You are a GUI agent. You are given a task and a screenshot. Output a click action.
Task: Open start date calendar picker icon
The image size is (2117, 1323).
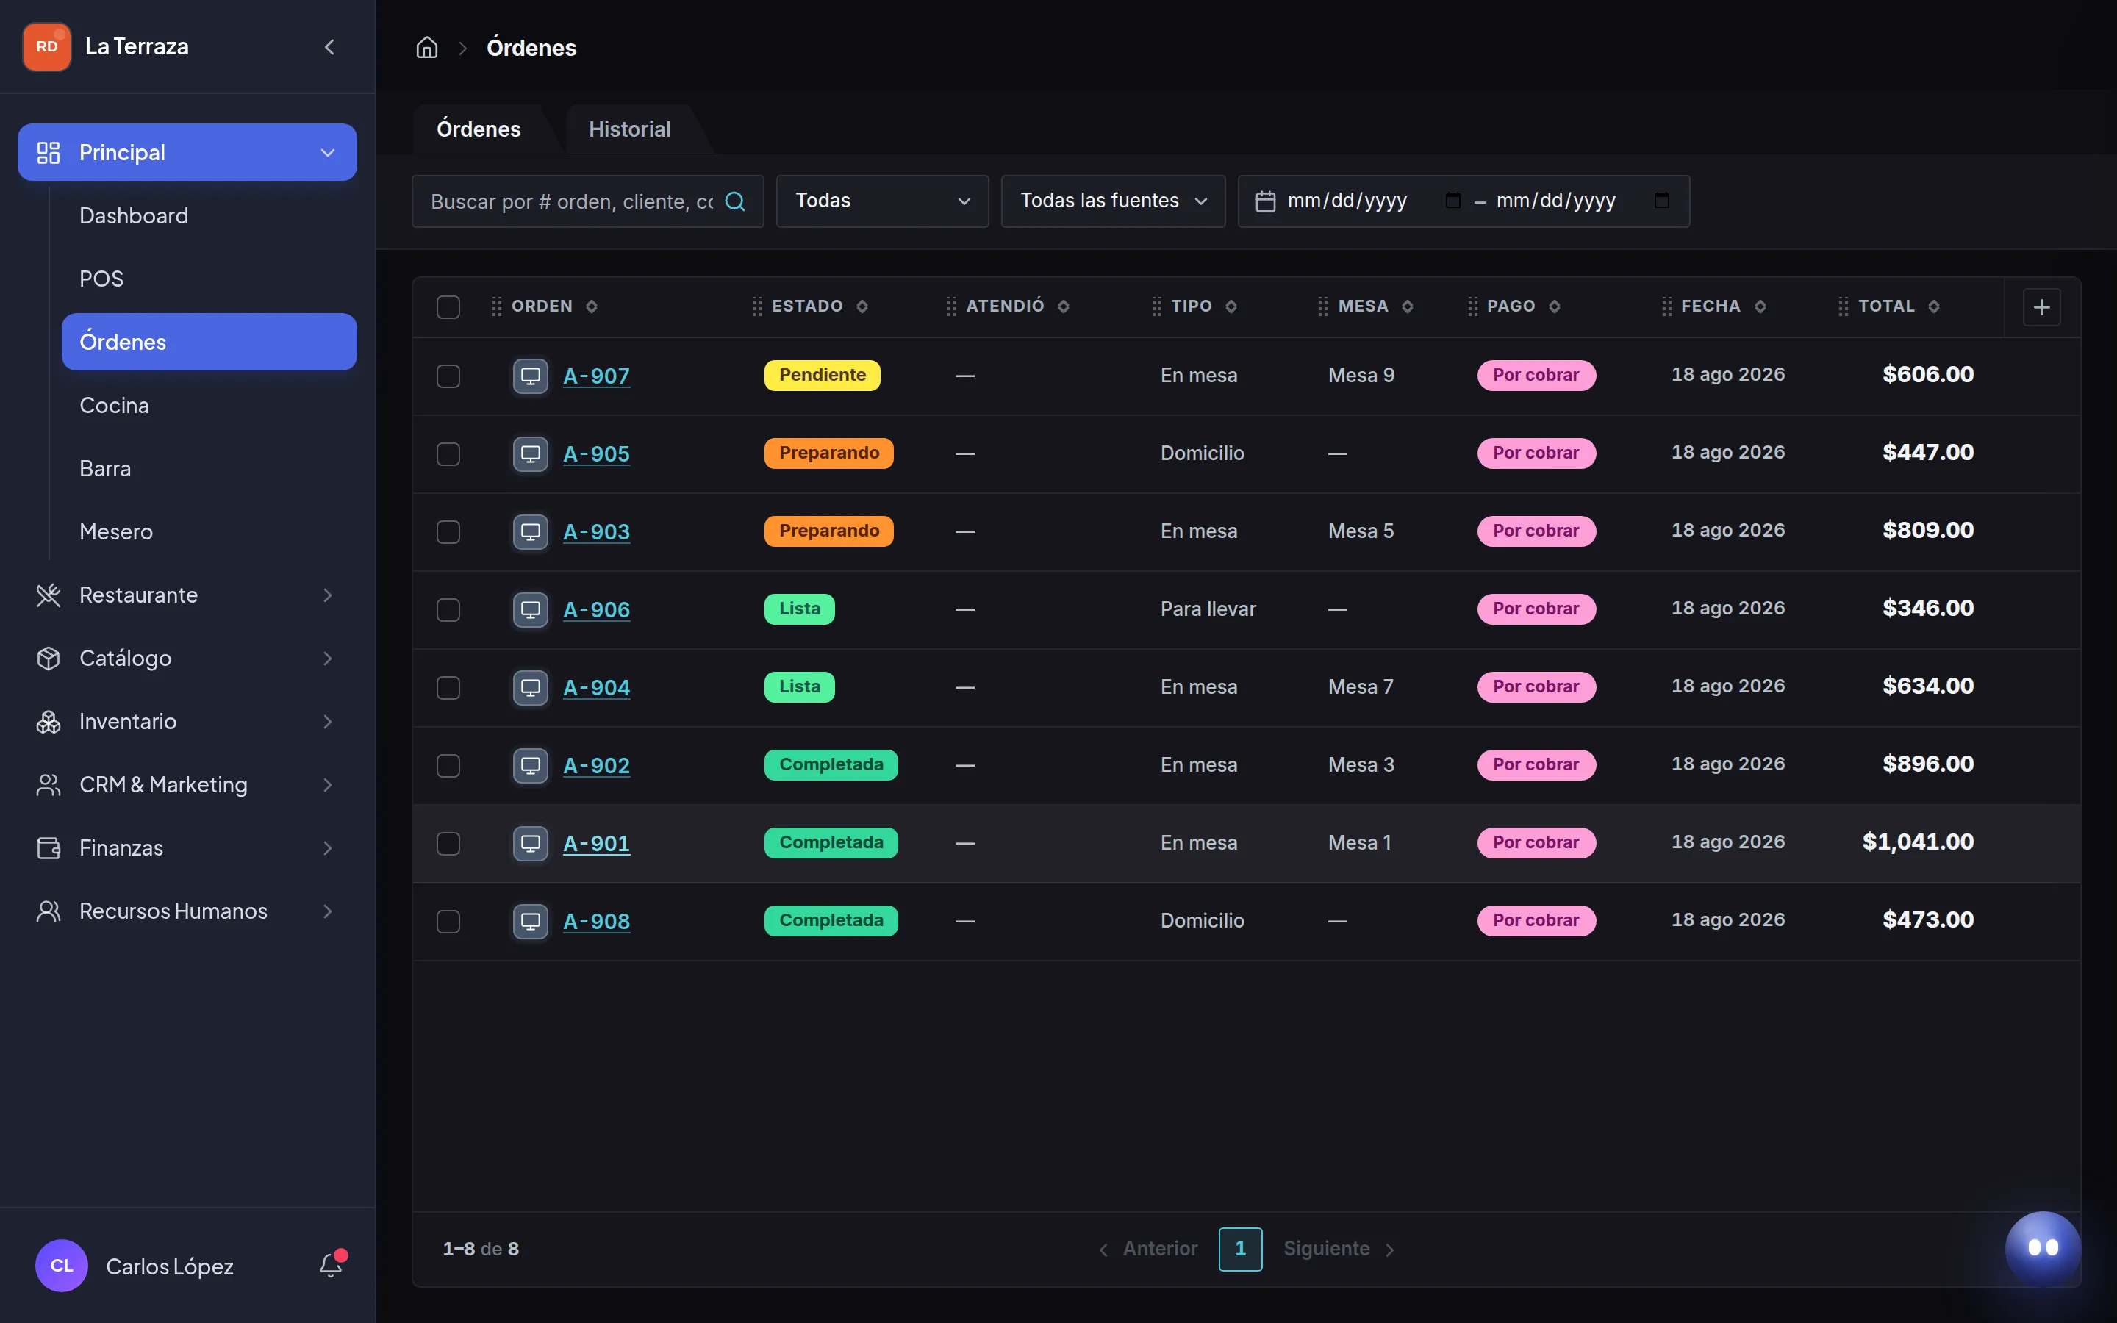coord(1452,201)
